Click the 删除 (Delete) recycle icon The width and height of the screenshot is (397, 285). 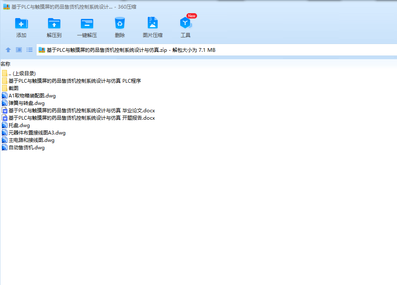click(x=120, y=23)
